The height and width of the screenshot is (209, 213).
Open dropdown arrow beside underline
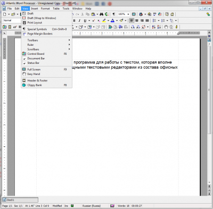pos(89,21)
